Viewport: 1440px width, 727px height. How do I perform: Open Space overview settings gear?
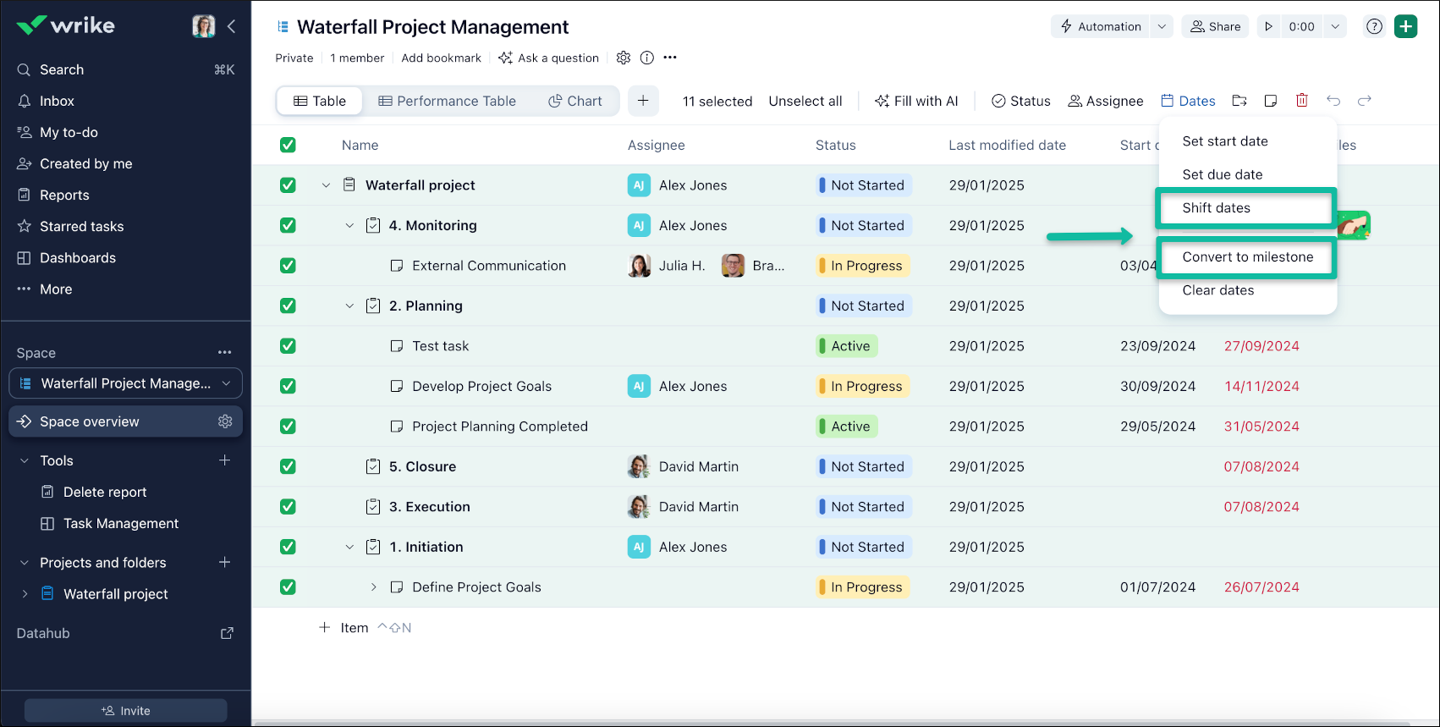(x=225, y=421)
